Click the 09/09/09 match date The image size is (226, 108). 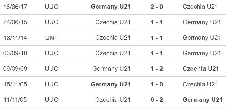[15, 69]
